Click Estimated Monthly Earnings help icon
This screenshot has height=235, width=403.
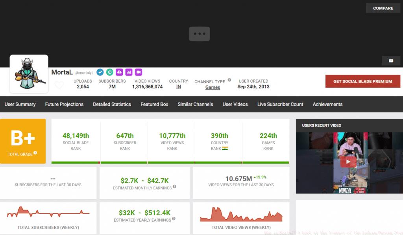click(x=174, y=187)
